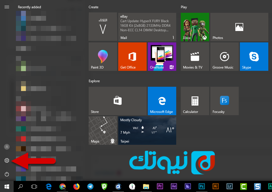Open the Get Office tile
The width and height of the screenshot is (272, 192).
132,57
